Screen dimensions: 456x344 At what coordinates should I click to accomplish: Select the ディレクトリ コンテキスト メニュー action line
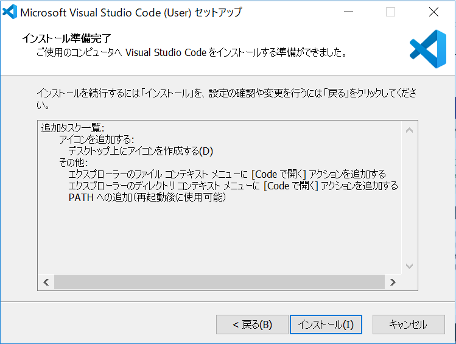click(x=233, y=186)
